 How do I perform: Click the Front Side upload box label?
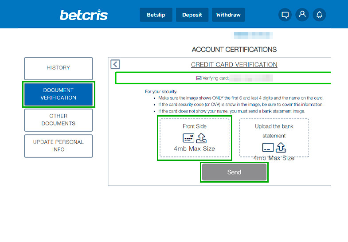(195, 126)
